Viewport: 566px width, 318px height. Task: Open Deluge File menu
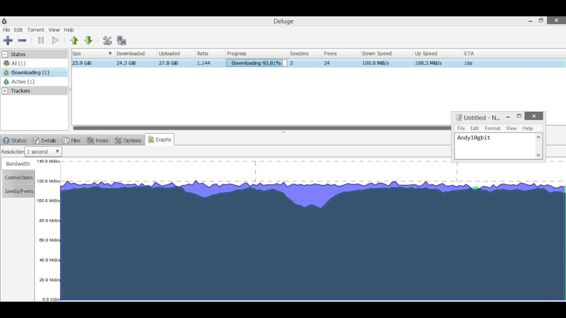tap(6, 30)
